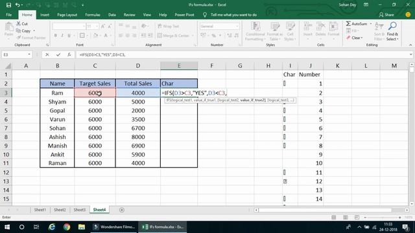Switch to Normal view icon
Viewport: 415px width, 233px height.
[x=334, y=217]
